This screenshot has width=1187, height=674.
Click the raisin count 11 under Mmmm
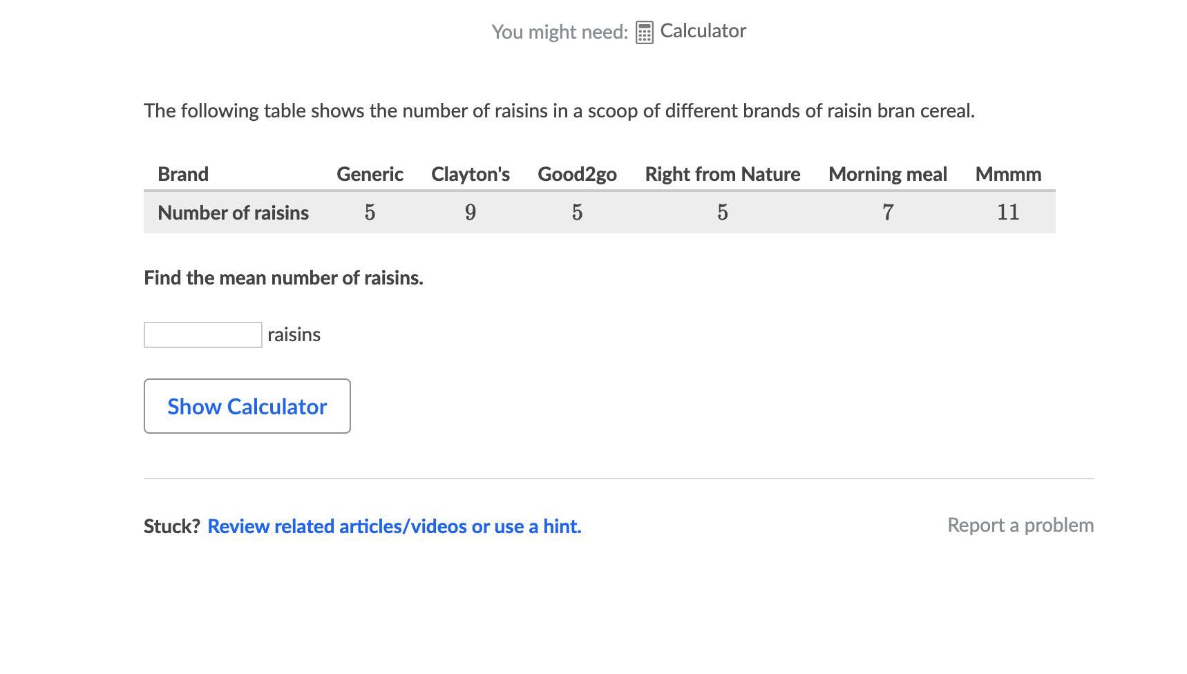pos(1007,213)
